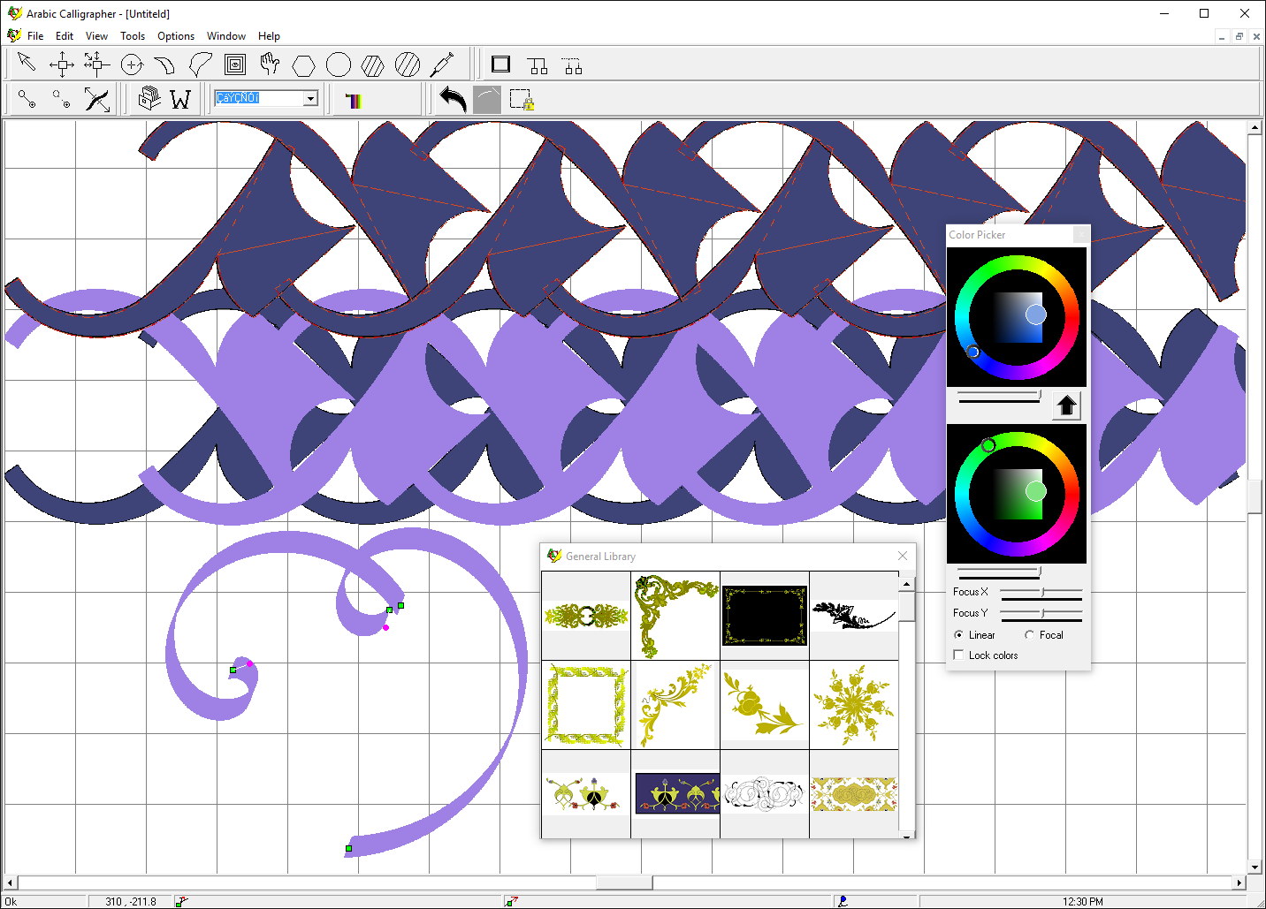
Task: Click the canvas horizontal scroll right arrow
Action: (1239, 882)
